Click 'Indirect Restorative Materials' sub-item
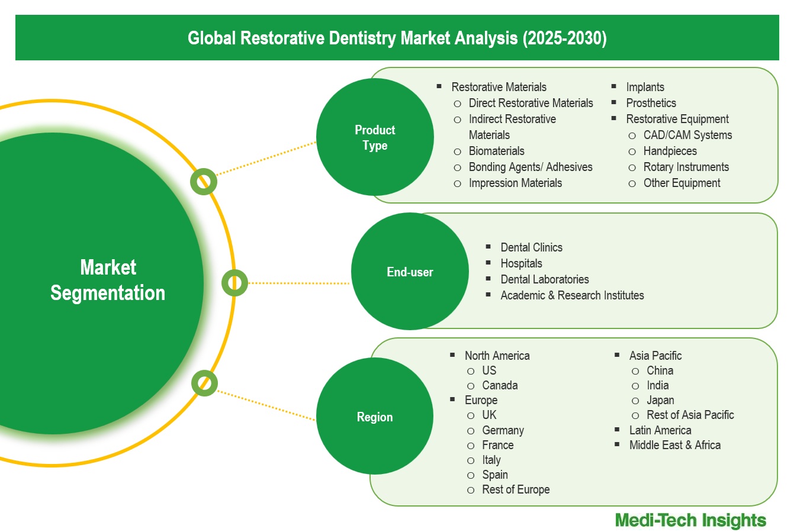This screenshot has width=794, height=532. tap(512, 127)
